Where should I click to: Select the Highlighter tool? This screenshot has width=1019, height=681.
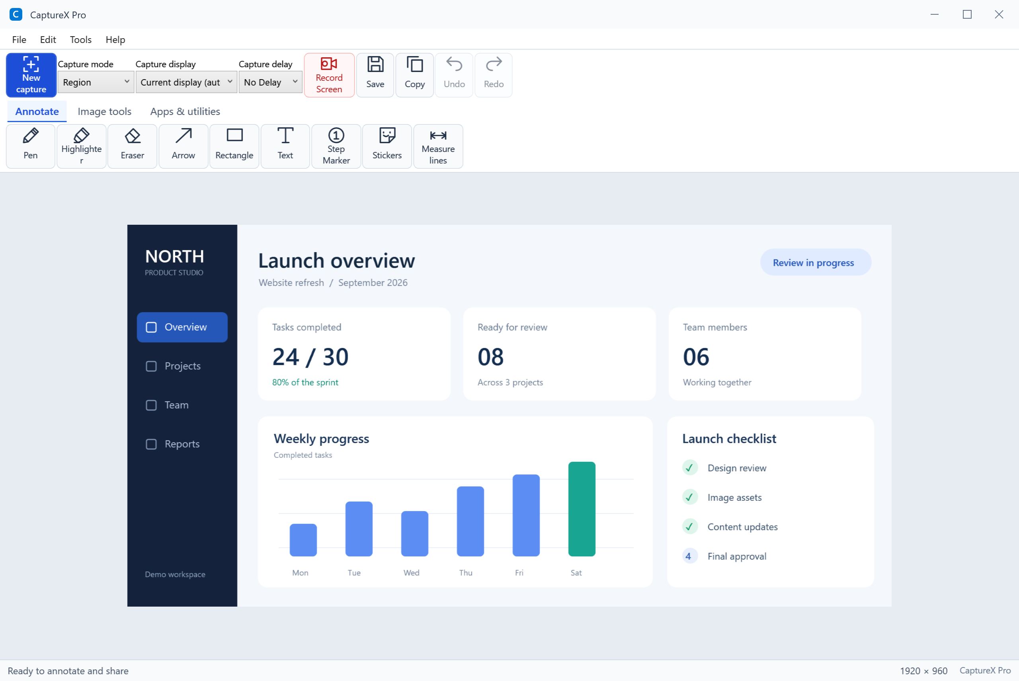pos(81,146)
